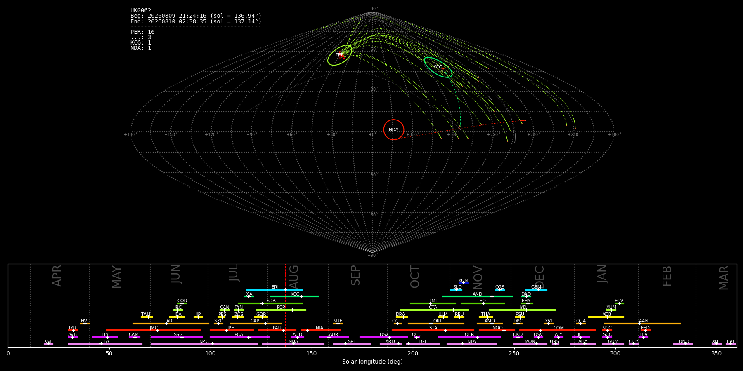743x371 pixels.
Task: Click the Solar longitude axis label
Action: point(372,362)
